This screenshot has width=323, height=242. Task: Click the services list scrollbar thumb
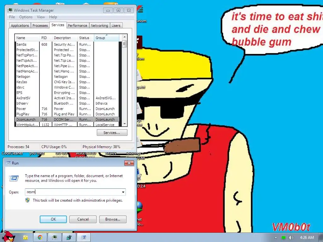(x=124, y=44)
